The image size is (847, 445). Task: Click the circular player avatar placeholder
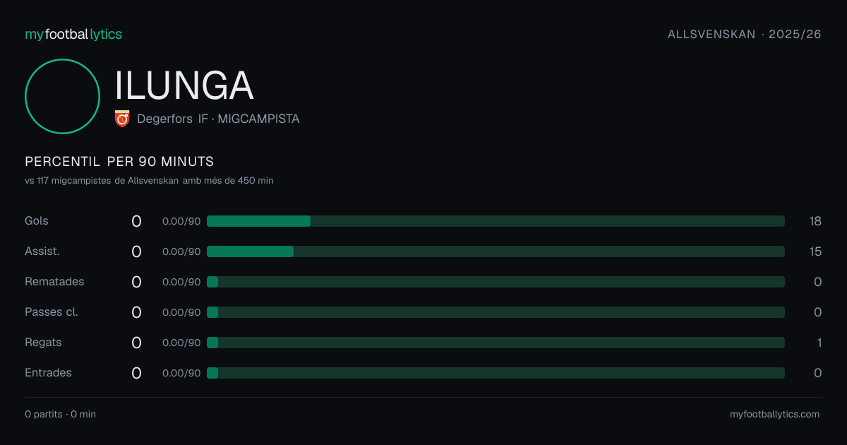[x=62, y=96]
